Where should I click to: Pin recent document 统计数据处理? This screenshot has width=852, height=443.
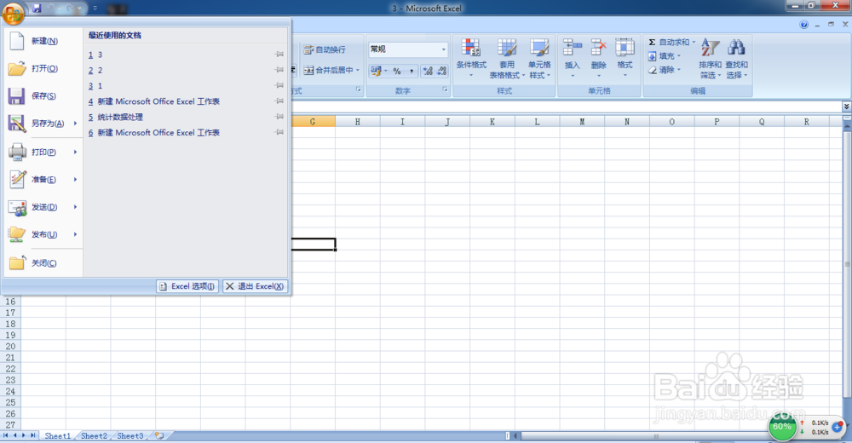[x=279, y=117]
